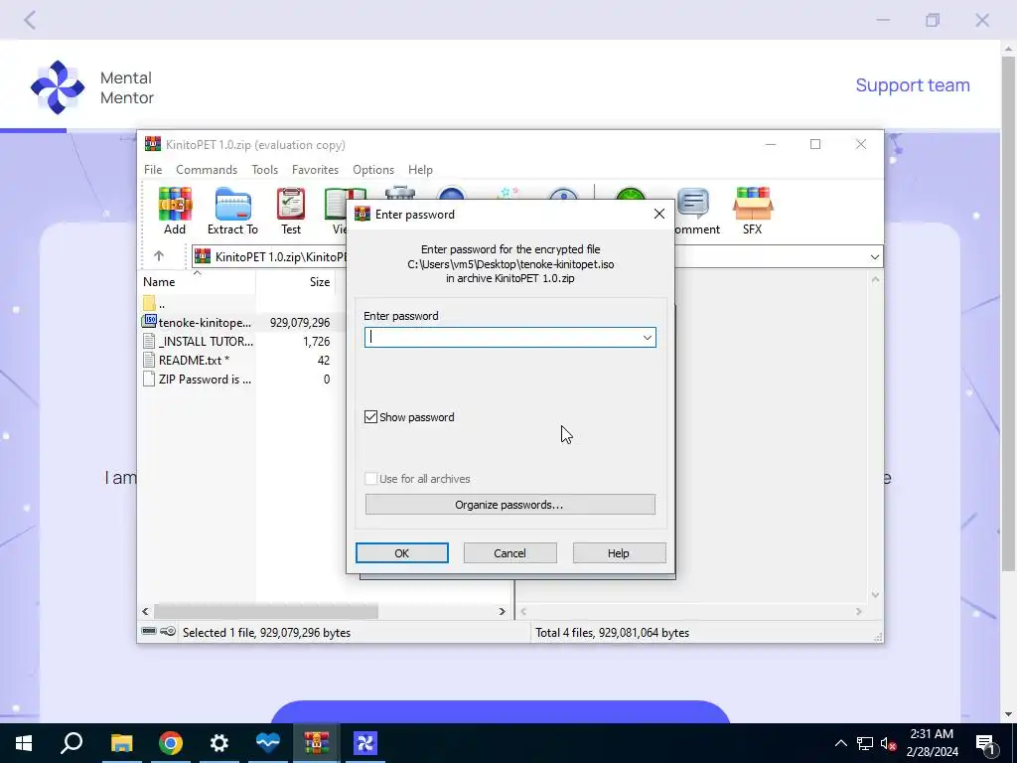Viewport: 1017px width, 763px height.
Task: Click Organize passwords... button
Action: [509, 504]
